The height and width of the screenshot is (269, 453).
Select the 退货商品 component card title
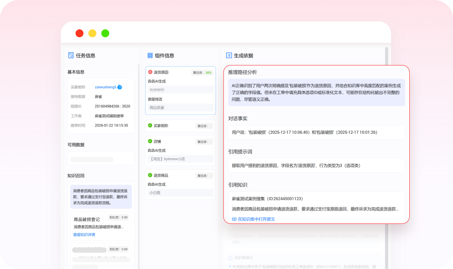[161, 175]
